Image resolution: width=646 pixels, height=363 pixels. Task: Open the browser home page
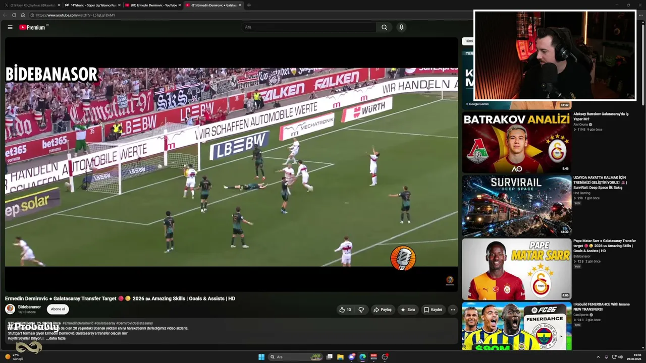(23, 15)
